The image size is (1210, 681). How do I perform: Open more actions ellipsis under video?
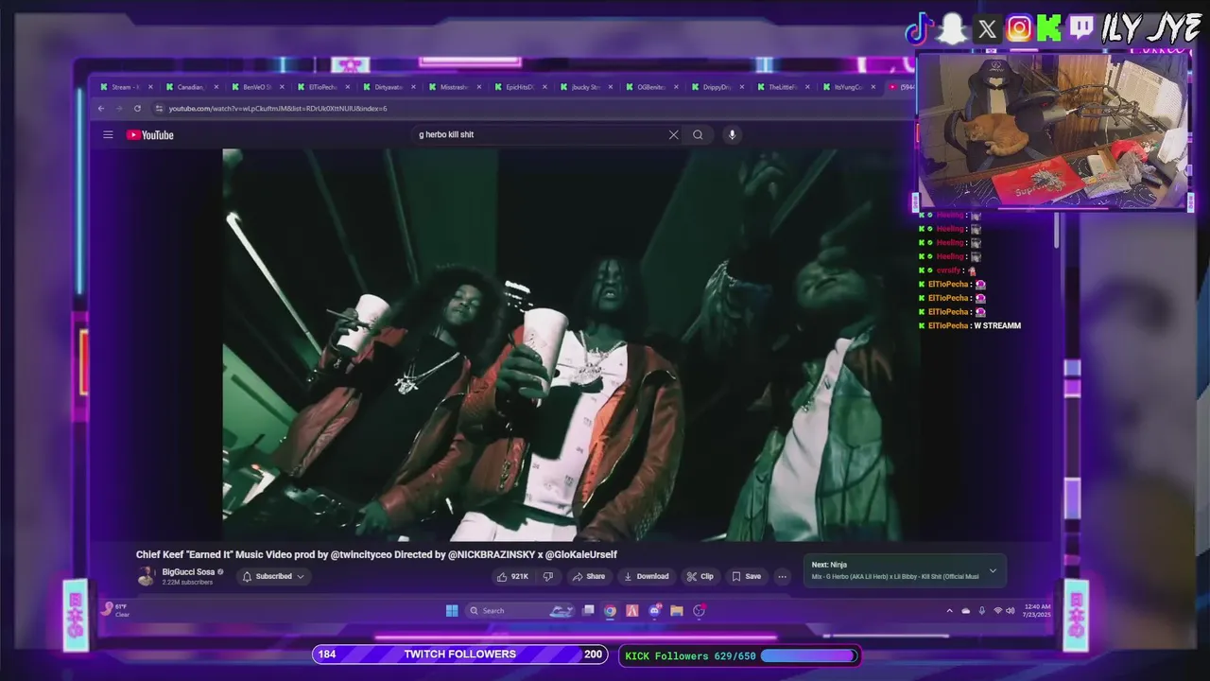[x=782, y=576]
